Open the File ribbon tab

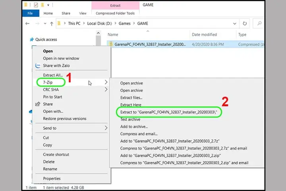30,13
